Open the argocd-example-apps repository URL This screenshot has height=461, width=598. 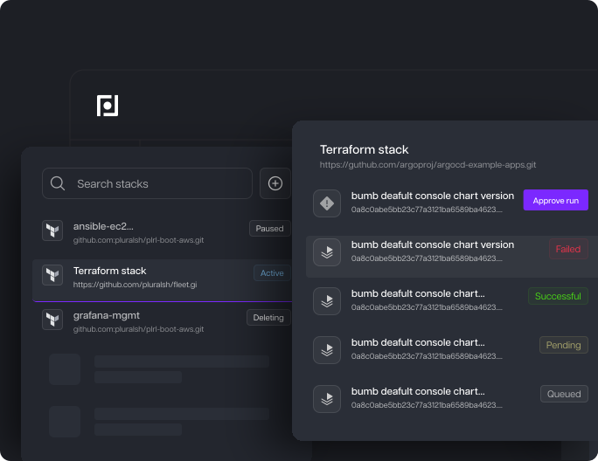428,164
